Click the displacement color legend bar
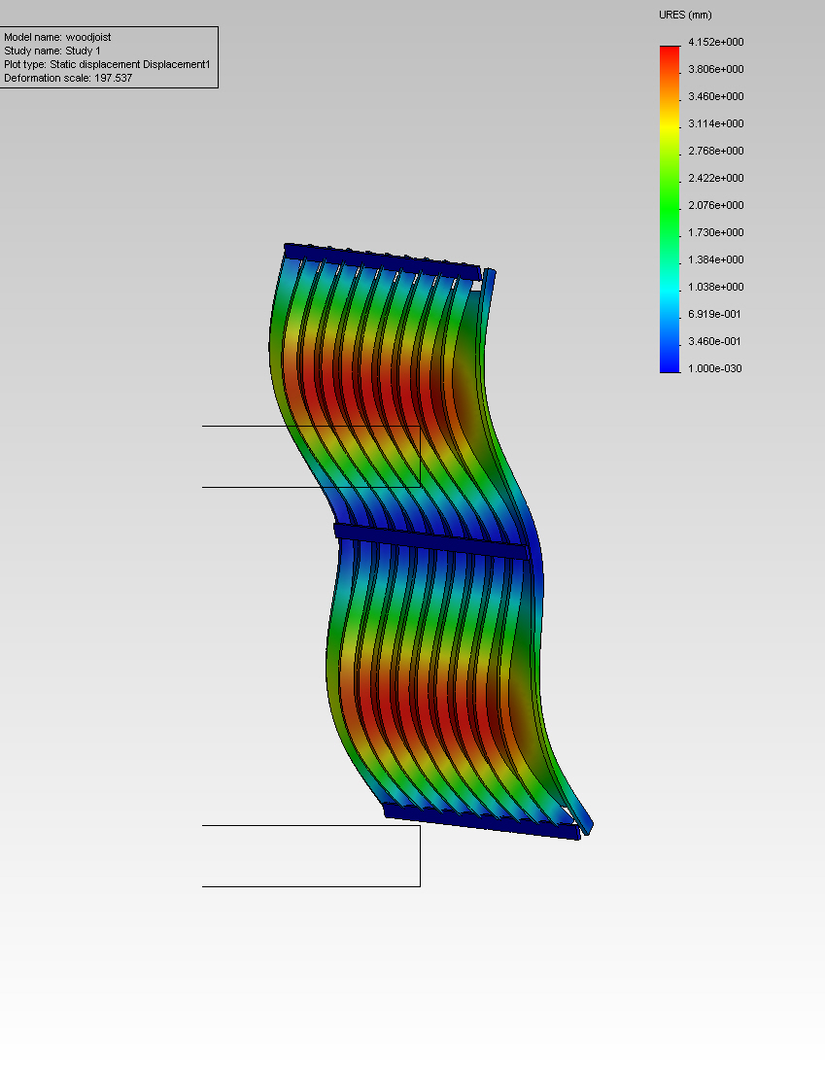 coord(670,209)
